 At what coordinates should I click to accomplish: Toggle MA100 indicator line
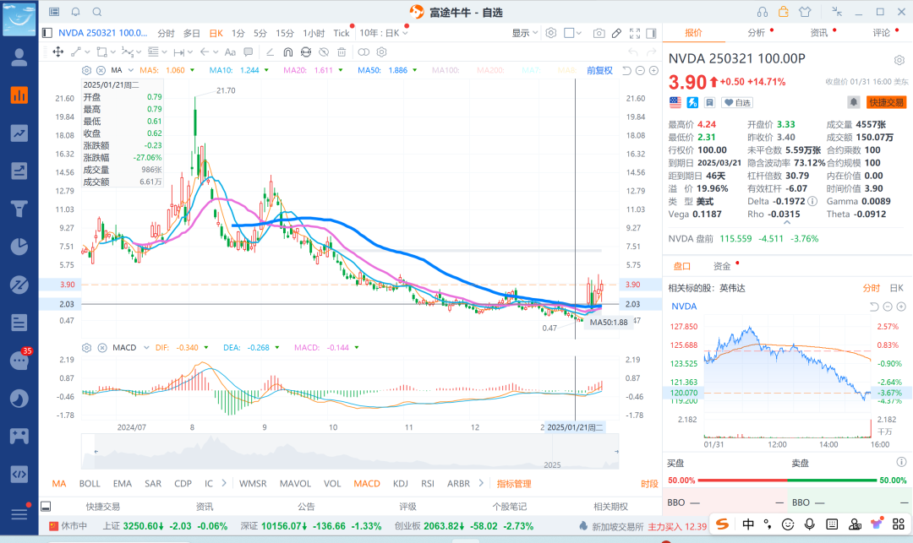coord(446,70)
